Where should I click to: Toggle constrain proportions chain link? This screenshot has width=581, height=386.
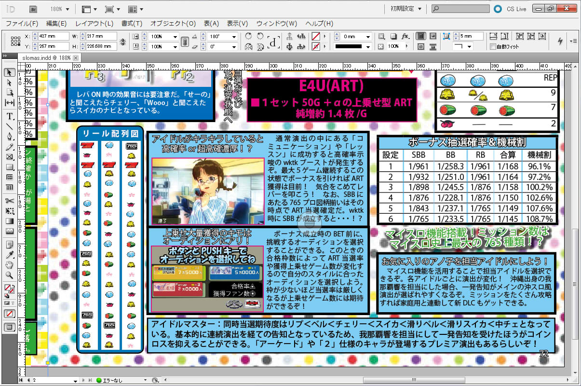coord(184,41)
